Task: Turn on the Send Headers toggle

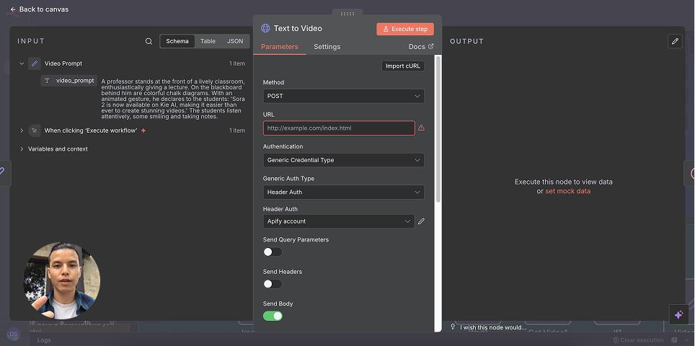Action: pyautogui.click(x=272, y=284)
